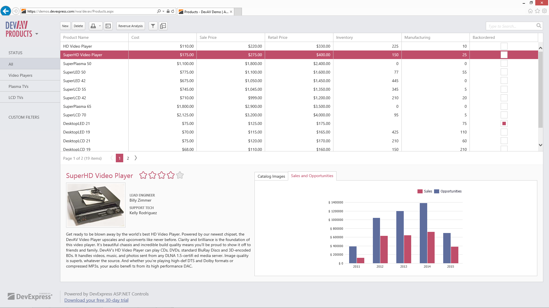The height and width of the screenshot is (308, 549).
Task: Switch to the Catalog Images tab
Action: (x=271, y=176)
